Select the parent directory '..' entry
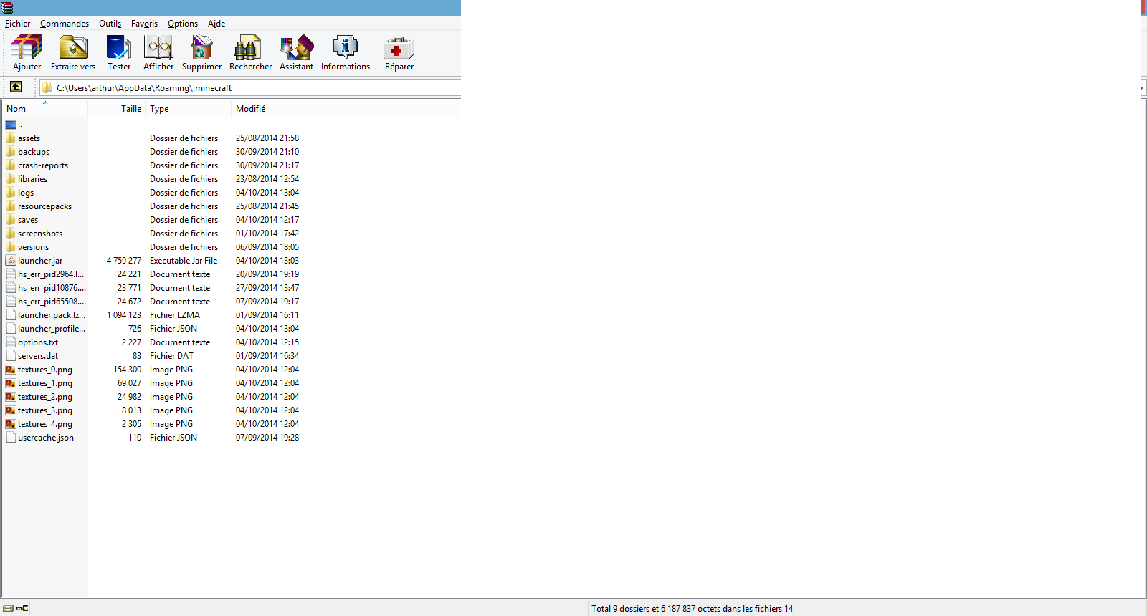Viewport: 1147px width, 616px height. [x=14, y=125]
